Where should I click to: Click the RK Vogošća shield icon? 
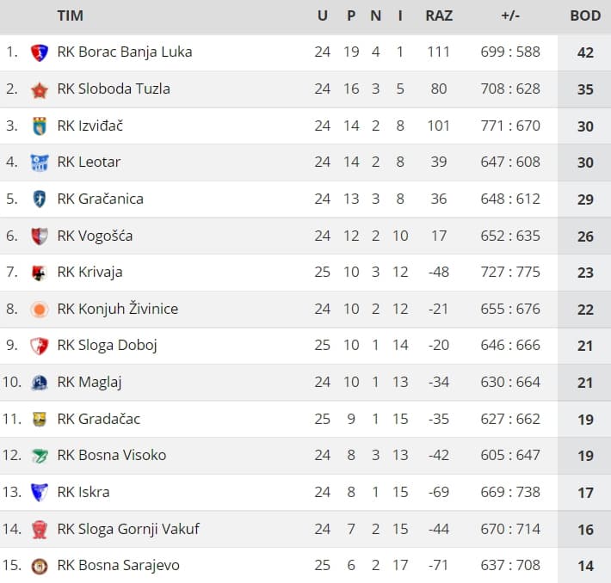click(x=40, y=236)
